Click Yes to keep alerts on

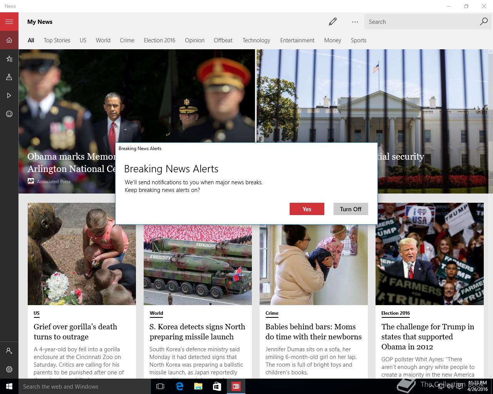(307, 209)
